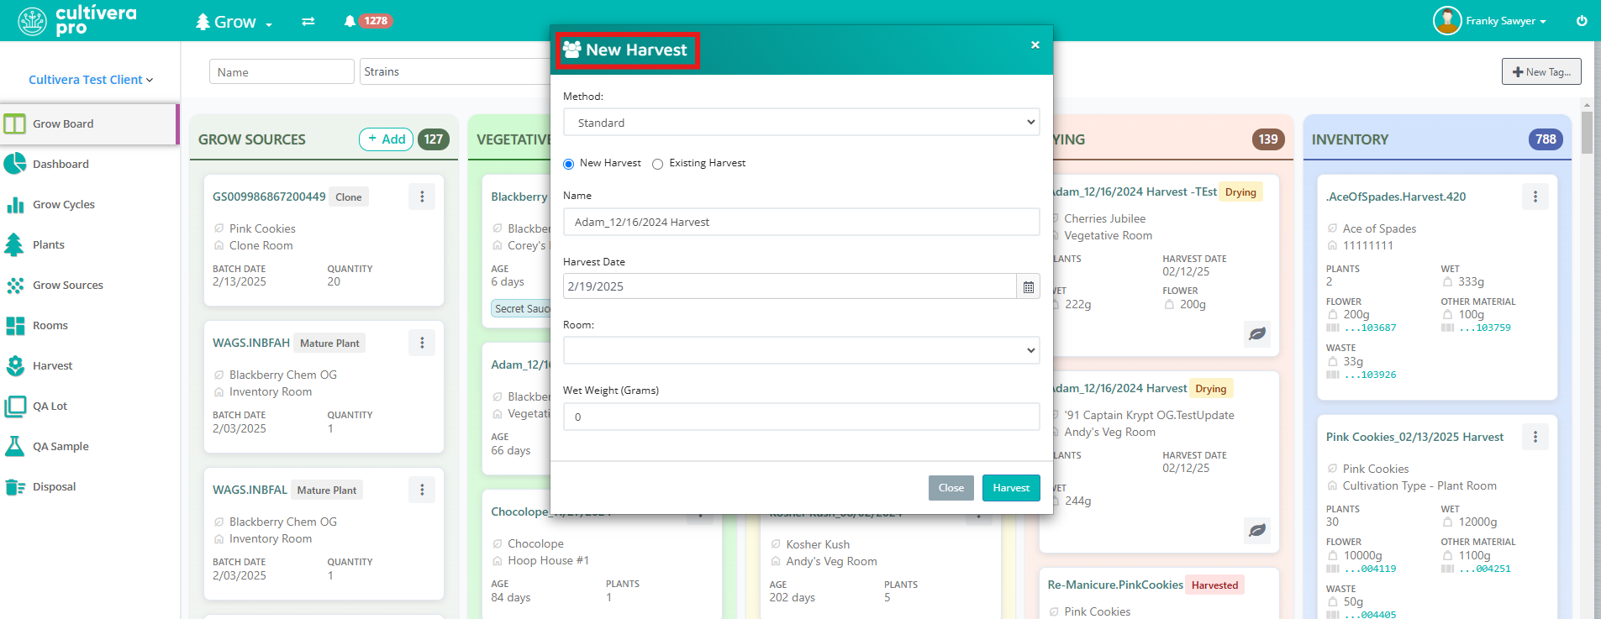Open notifications bell with 1278 badge
Viewport: 1601px width, 619px height.
368,21
